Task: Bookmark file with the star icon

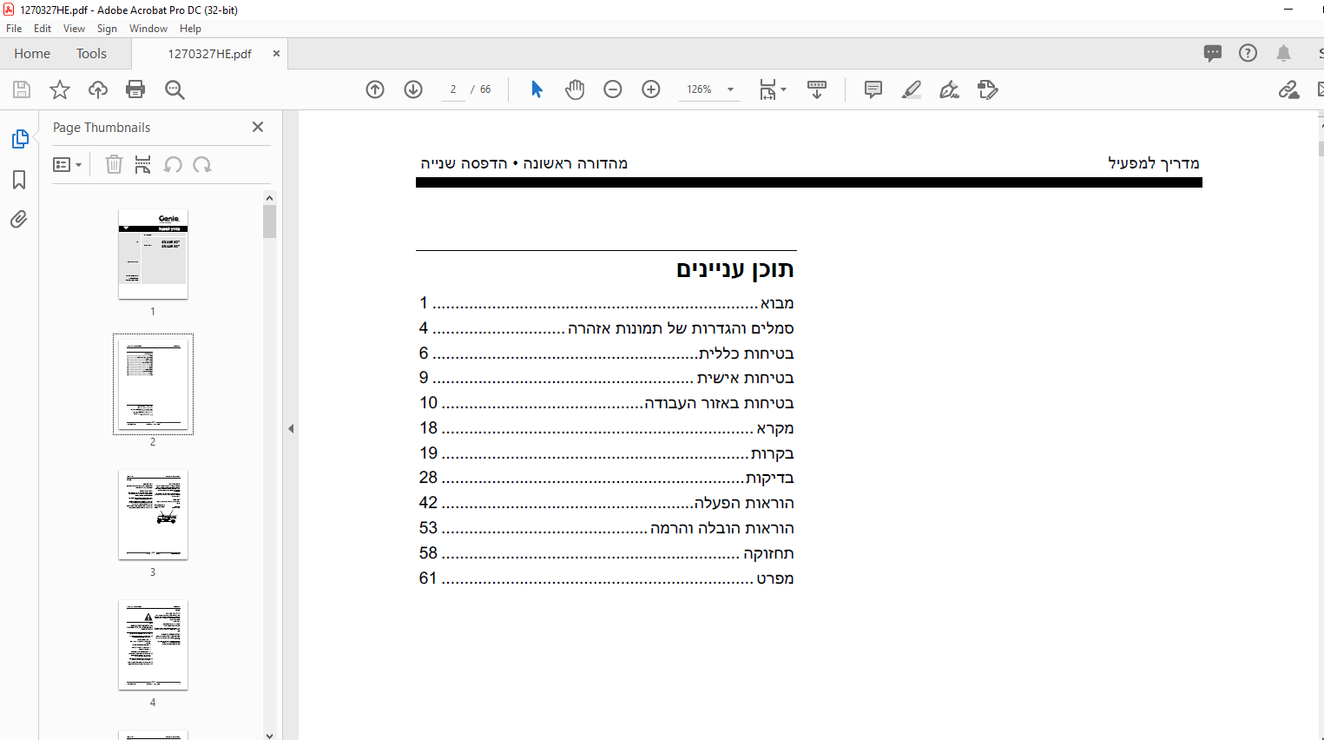Action: (60, 89)
